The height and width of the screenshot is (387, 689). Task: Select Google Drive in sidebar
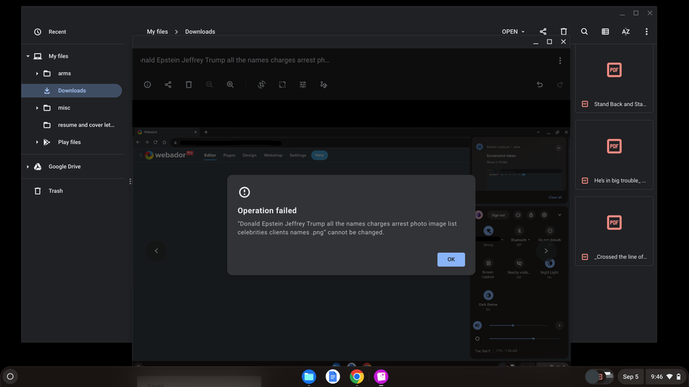tap(65, 166)
